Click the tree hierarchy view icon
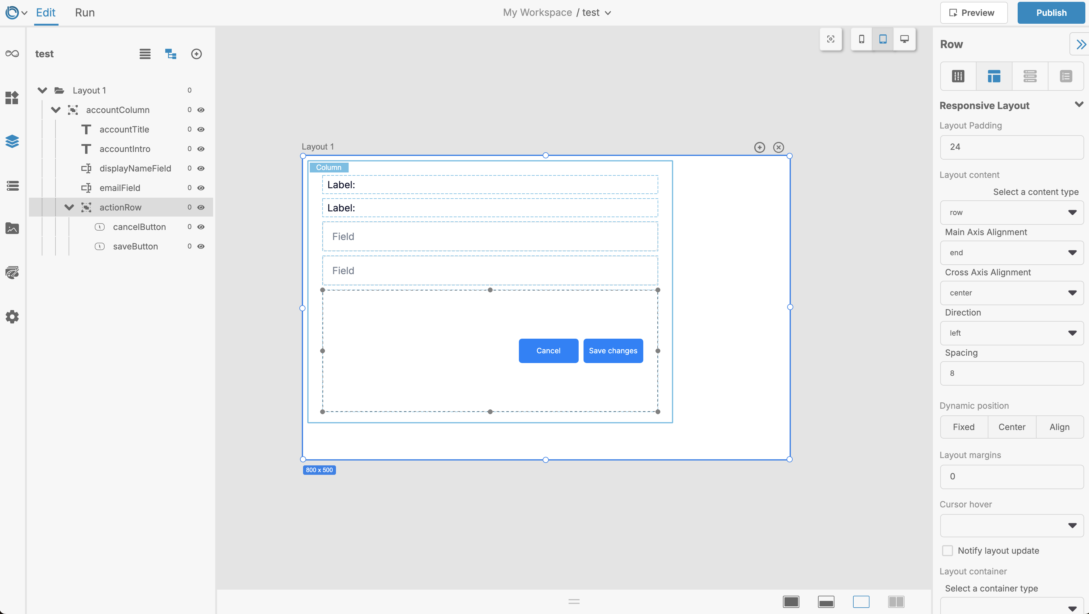The width and height of the screenshot is (1089, 614). pos(170,54)
